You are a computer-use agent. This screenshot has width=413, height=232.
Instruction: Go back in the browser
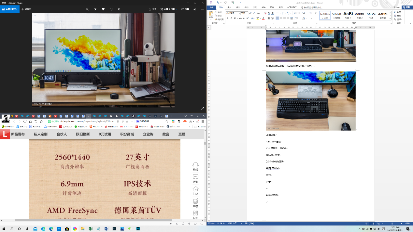[x=14, y=121]
